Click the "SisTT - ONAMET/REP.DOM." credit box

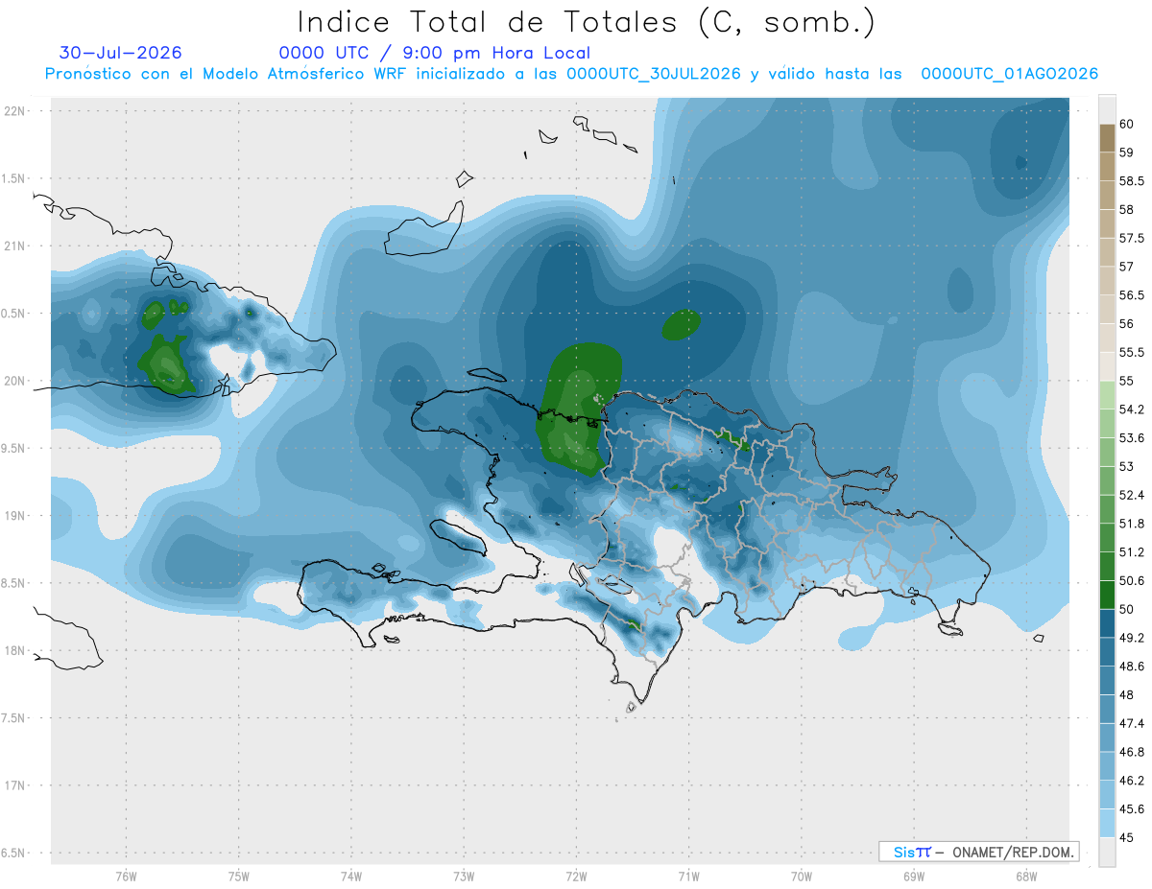point(978,852)
